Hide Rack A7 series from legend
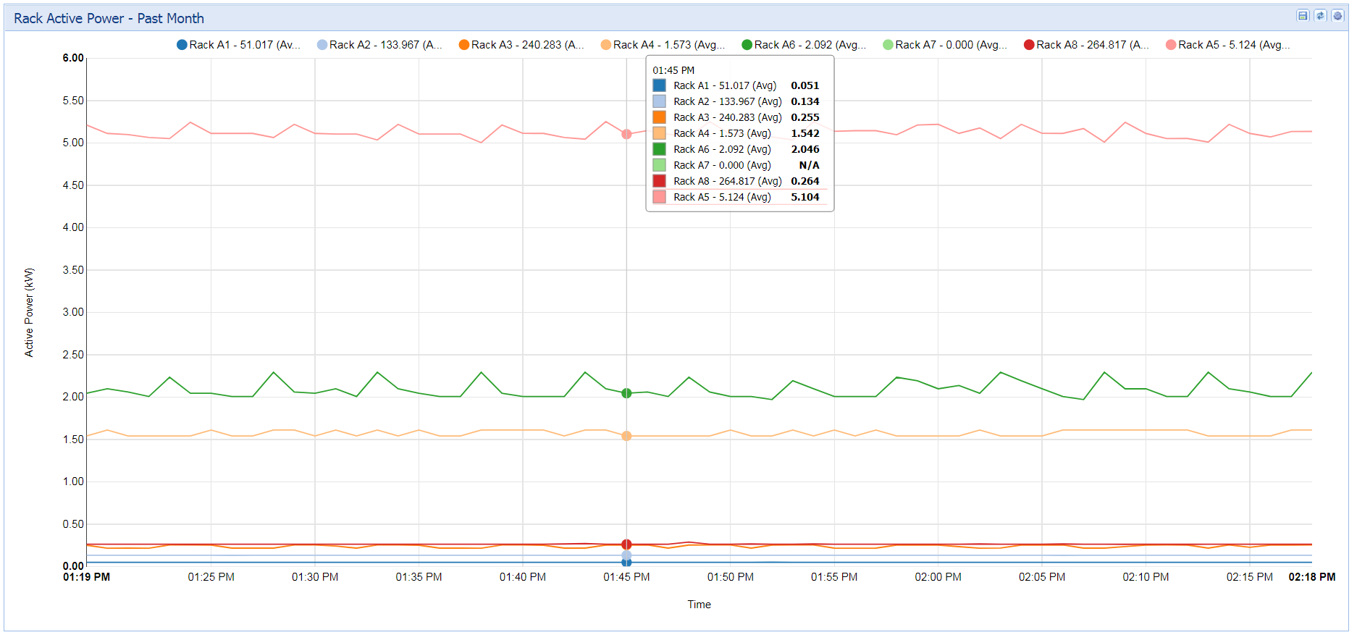 click(945, 45)
